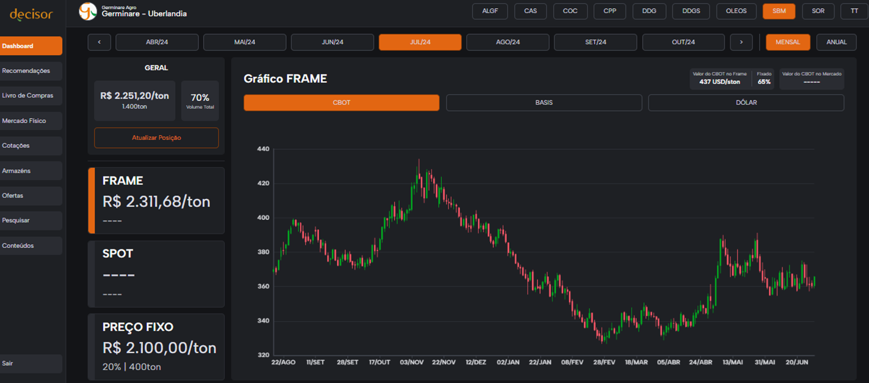Select the DDGS product button
This screenshot has height=383, width=869.
691,11
